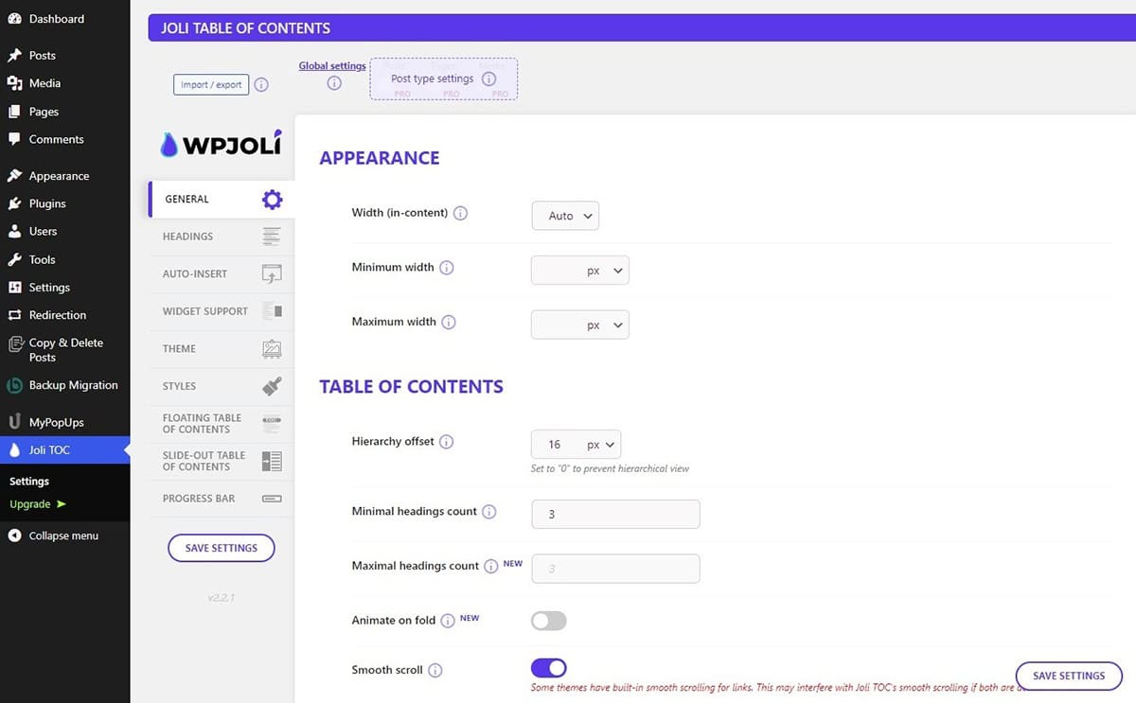1136x703 pixels.
Task: Click the Theme picture icon
Action: pos(272,349)
